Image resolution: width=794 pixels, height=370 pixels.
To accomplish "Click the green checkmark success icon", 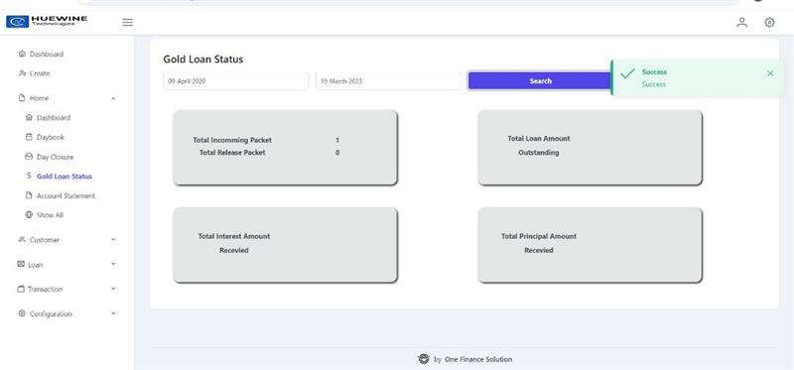I will click(627, 73).
